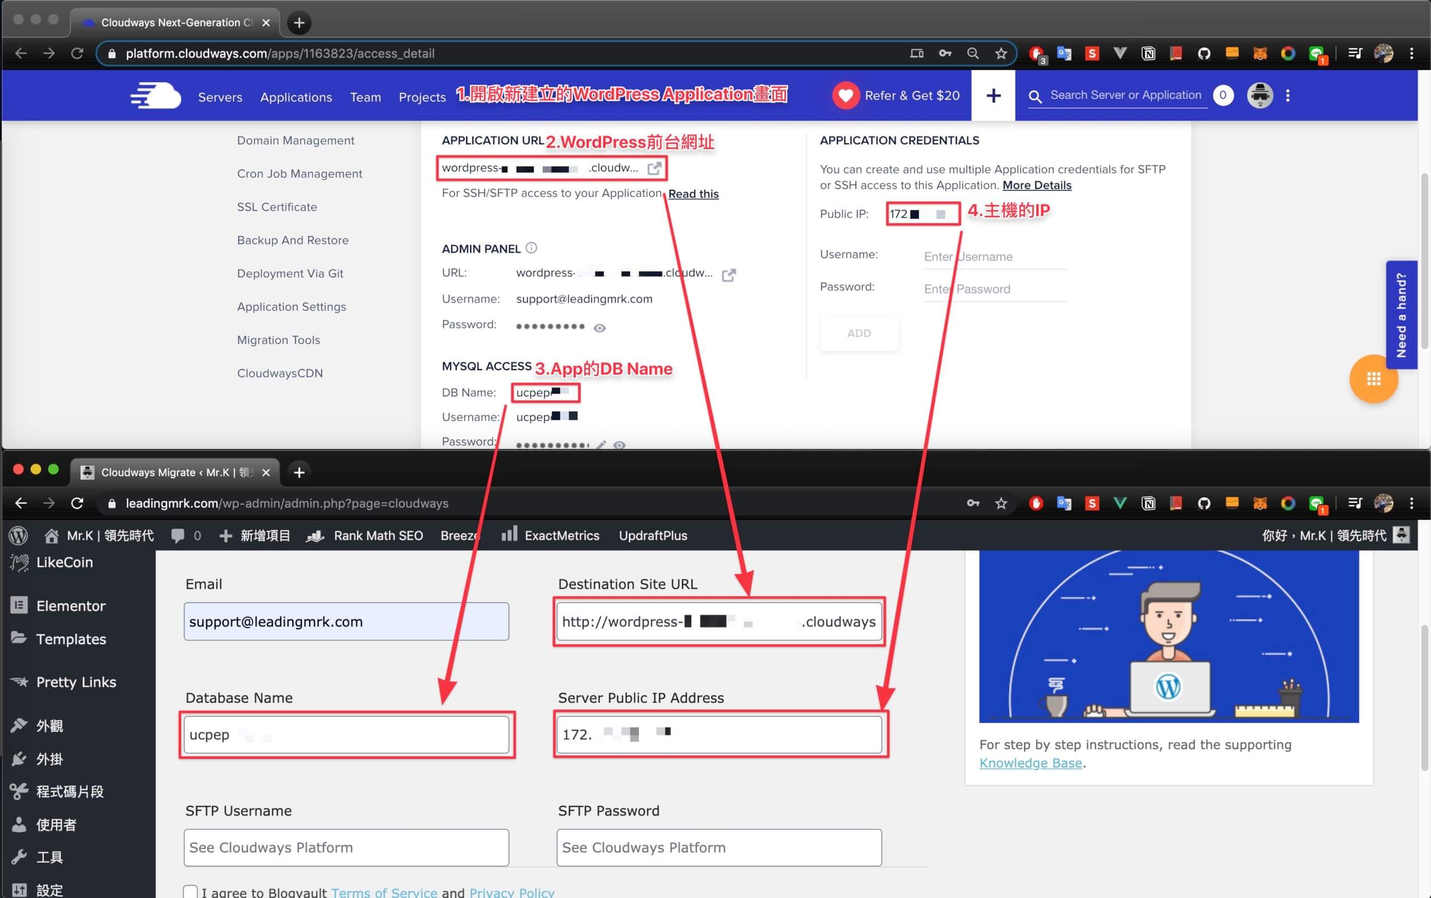Click the Read this link
This screenshot has width=1431, height=898.
click(x=694, y=193)
